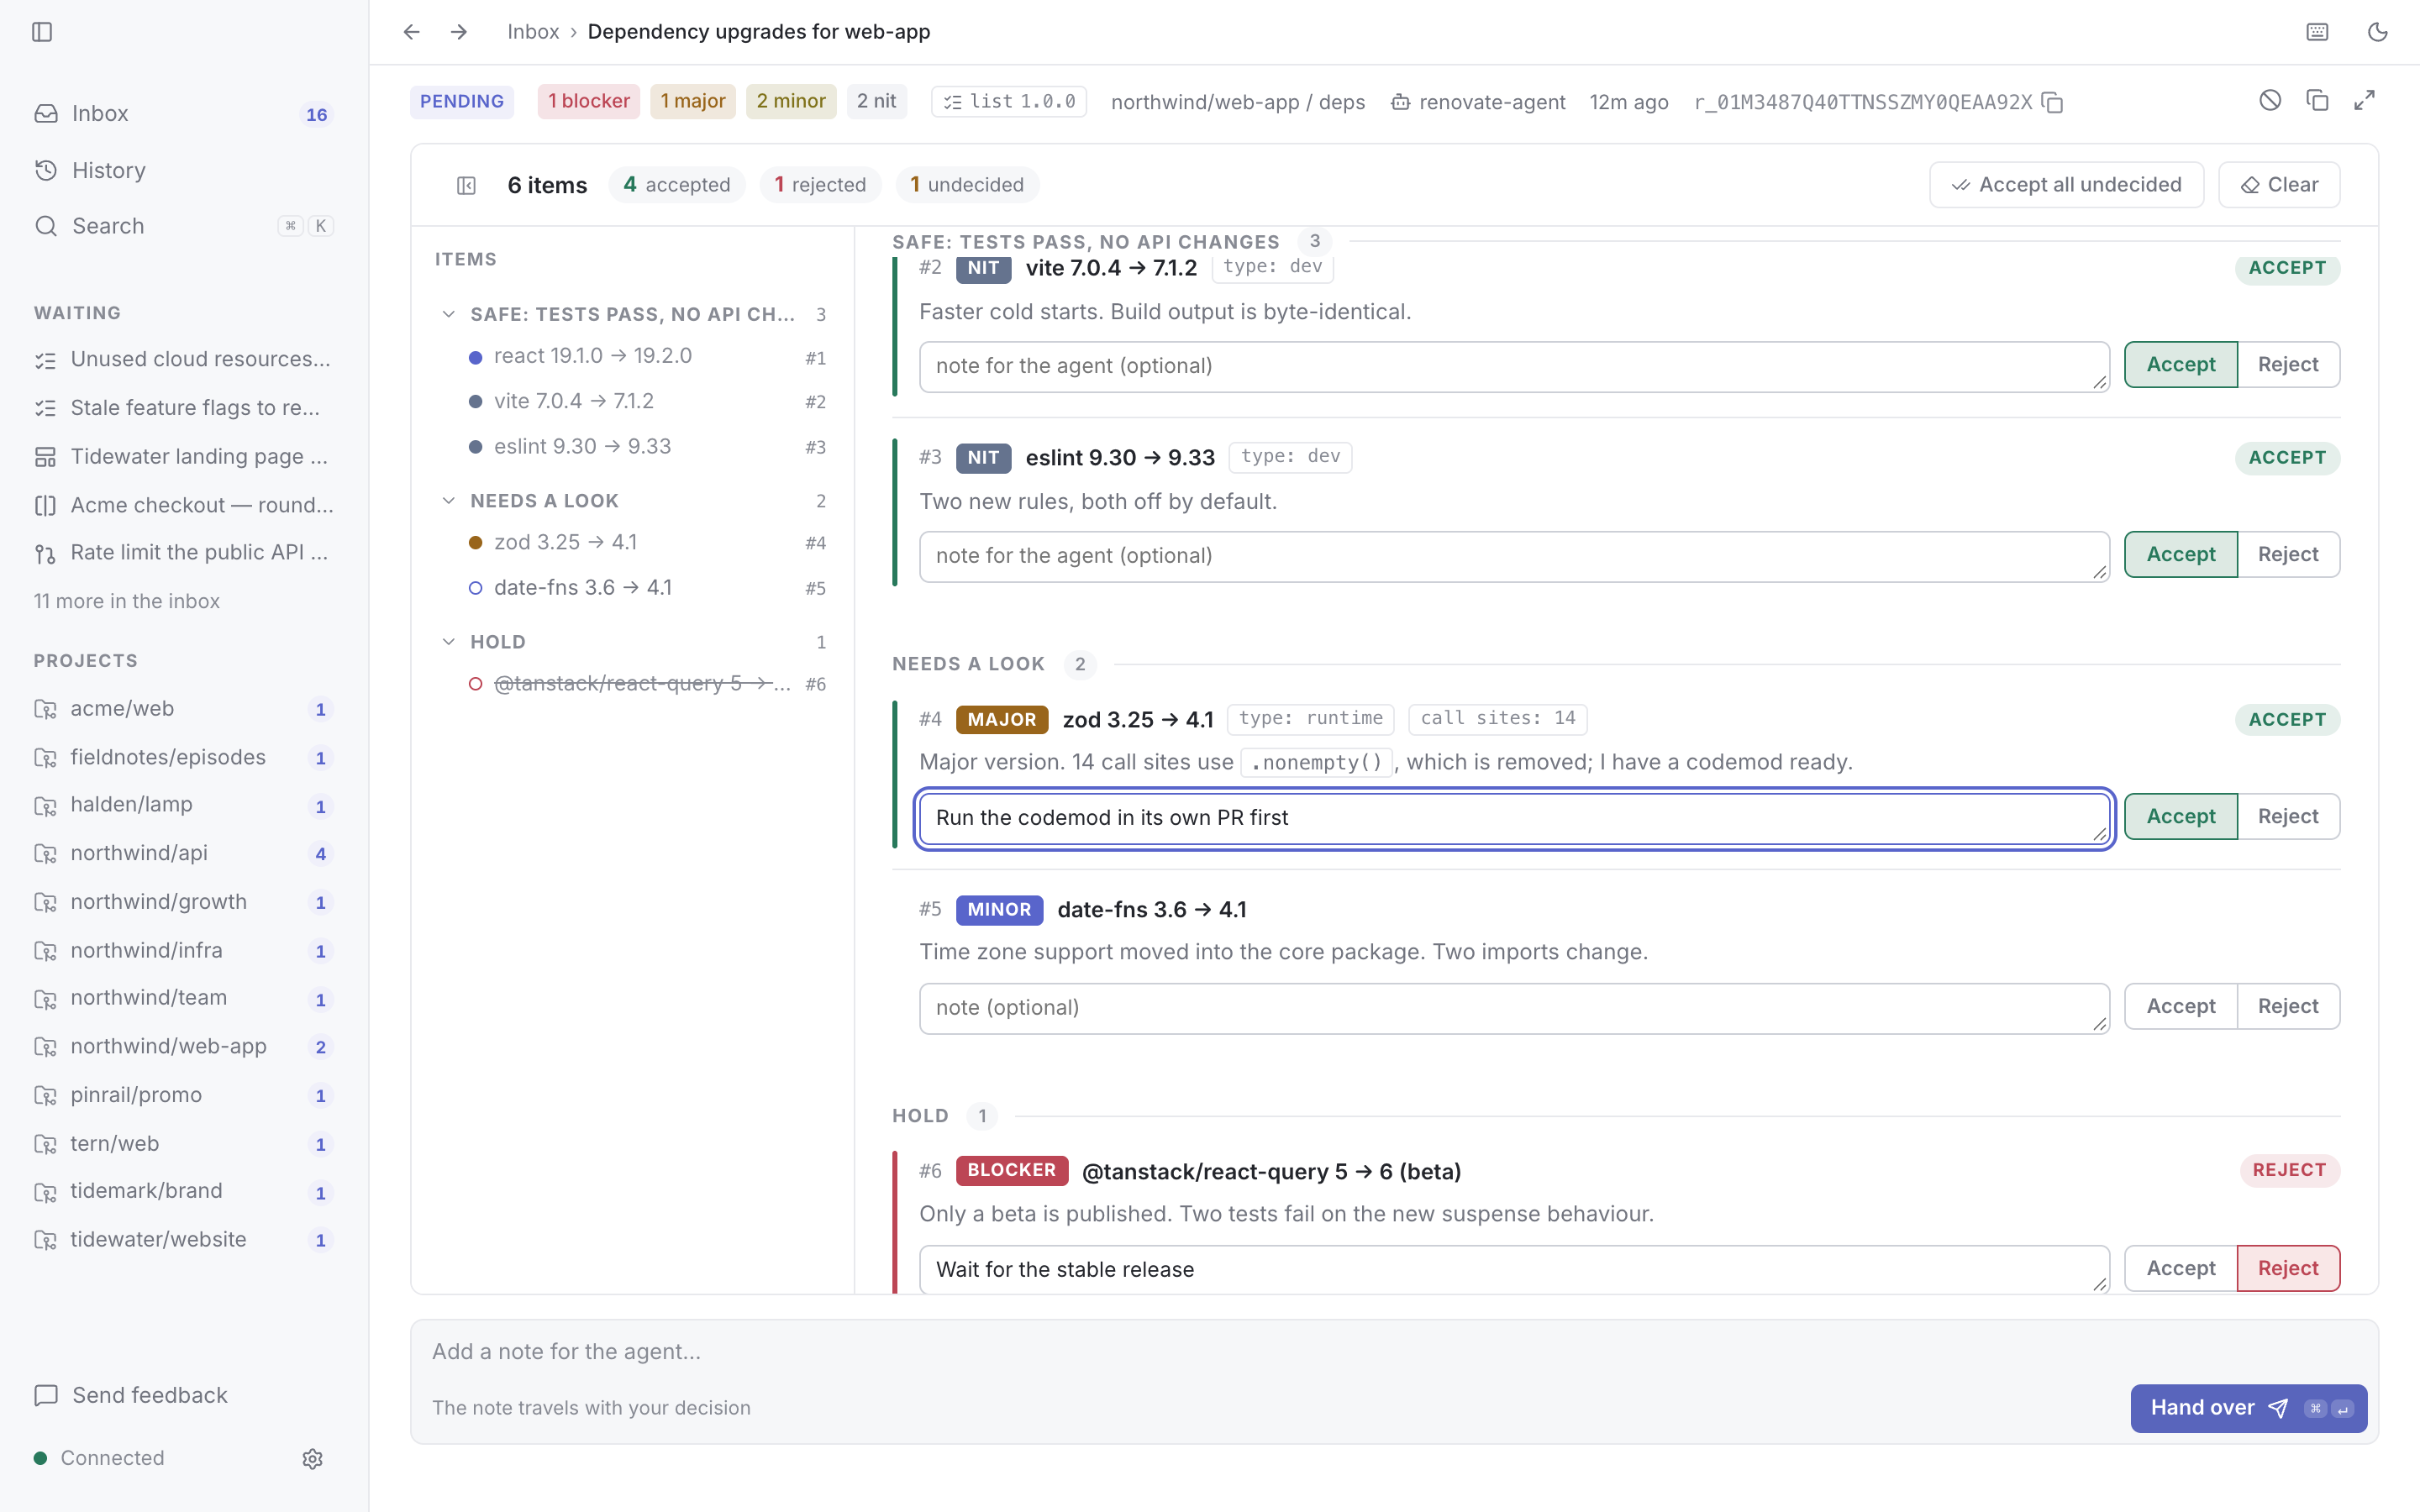Open History in the sidebar

click(184, 170)
